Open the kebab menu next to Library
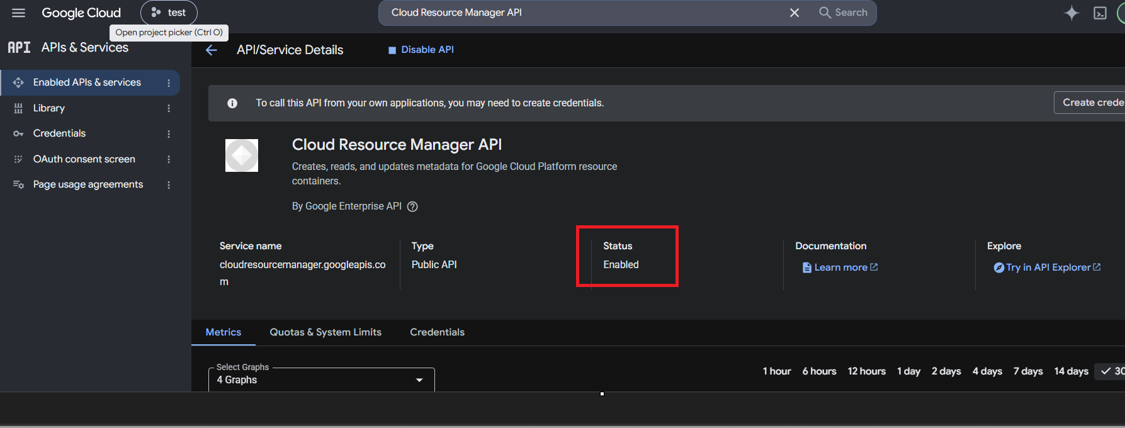The image size is (1125, 428). [169, 108]
